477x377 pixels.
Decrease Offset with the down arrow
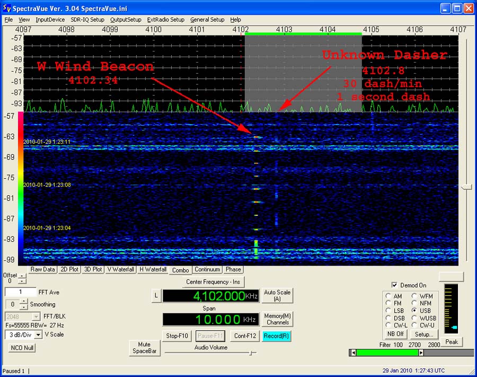(22, 280)
